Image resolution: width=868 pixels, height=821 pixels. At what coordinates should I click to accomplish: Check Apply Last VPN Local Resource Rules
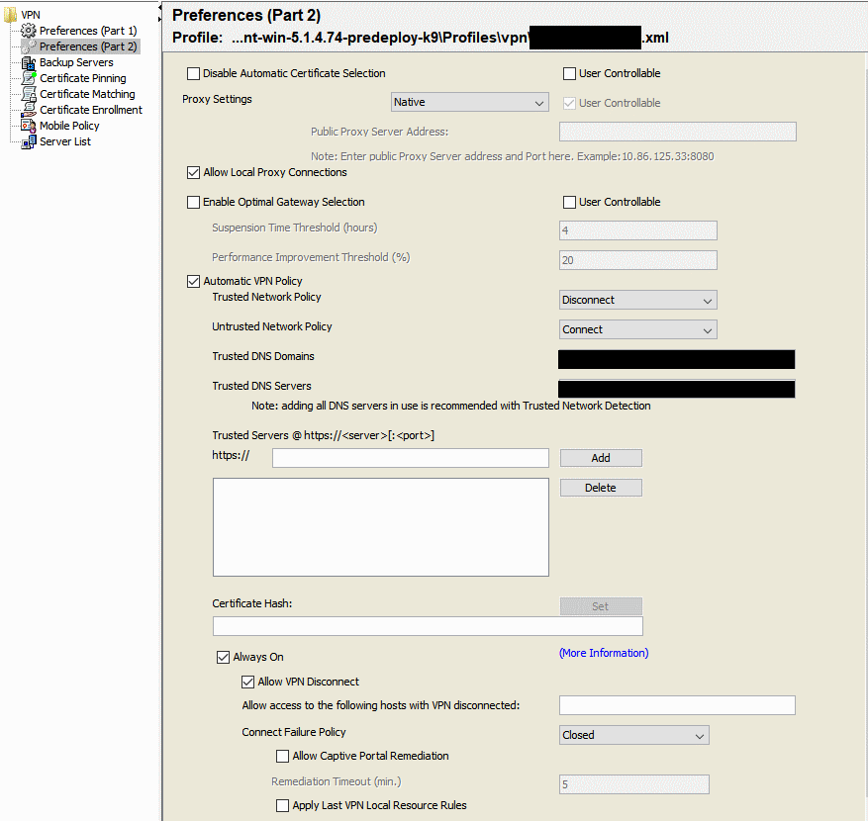[x=282, y=805]
